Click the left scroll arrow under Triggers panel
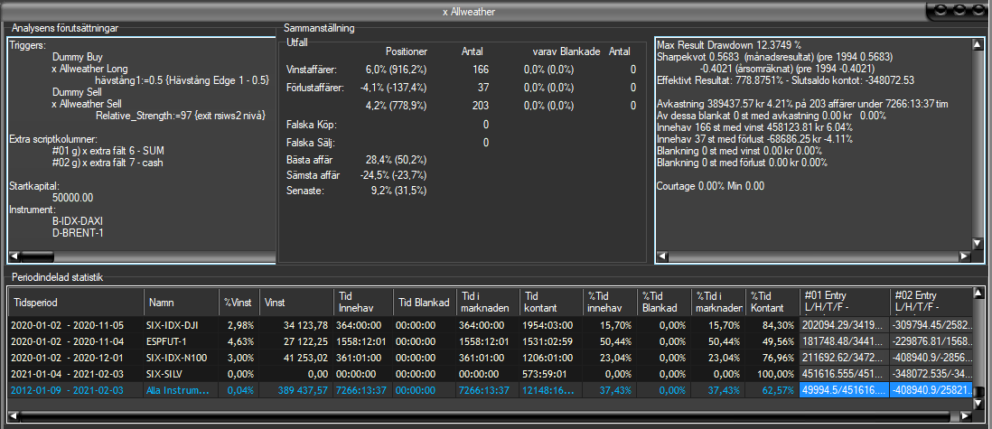This screenshot has height=429, width=992. (x=14, y=256)
